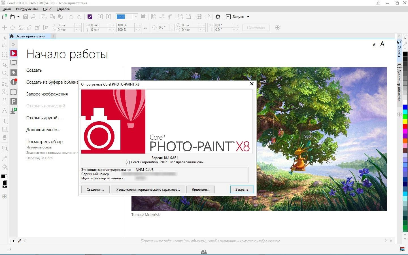Screen dimensions: 408x255
Task: Click Переход на Corel link
Action: tap(40, 158)
